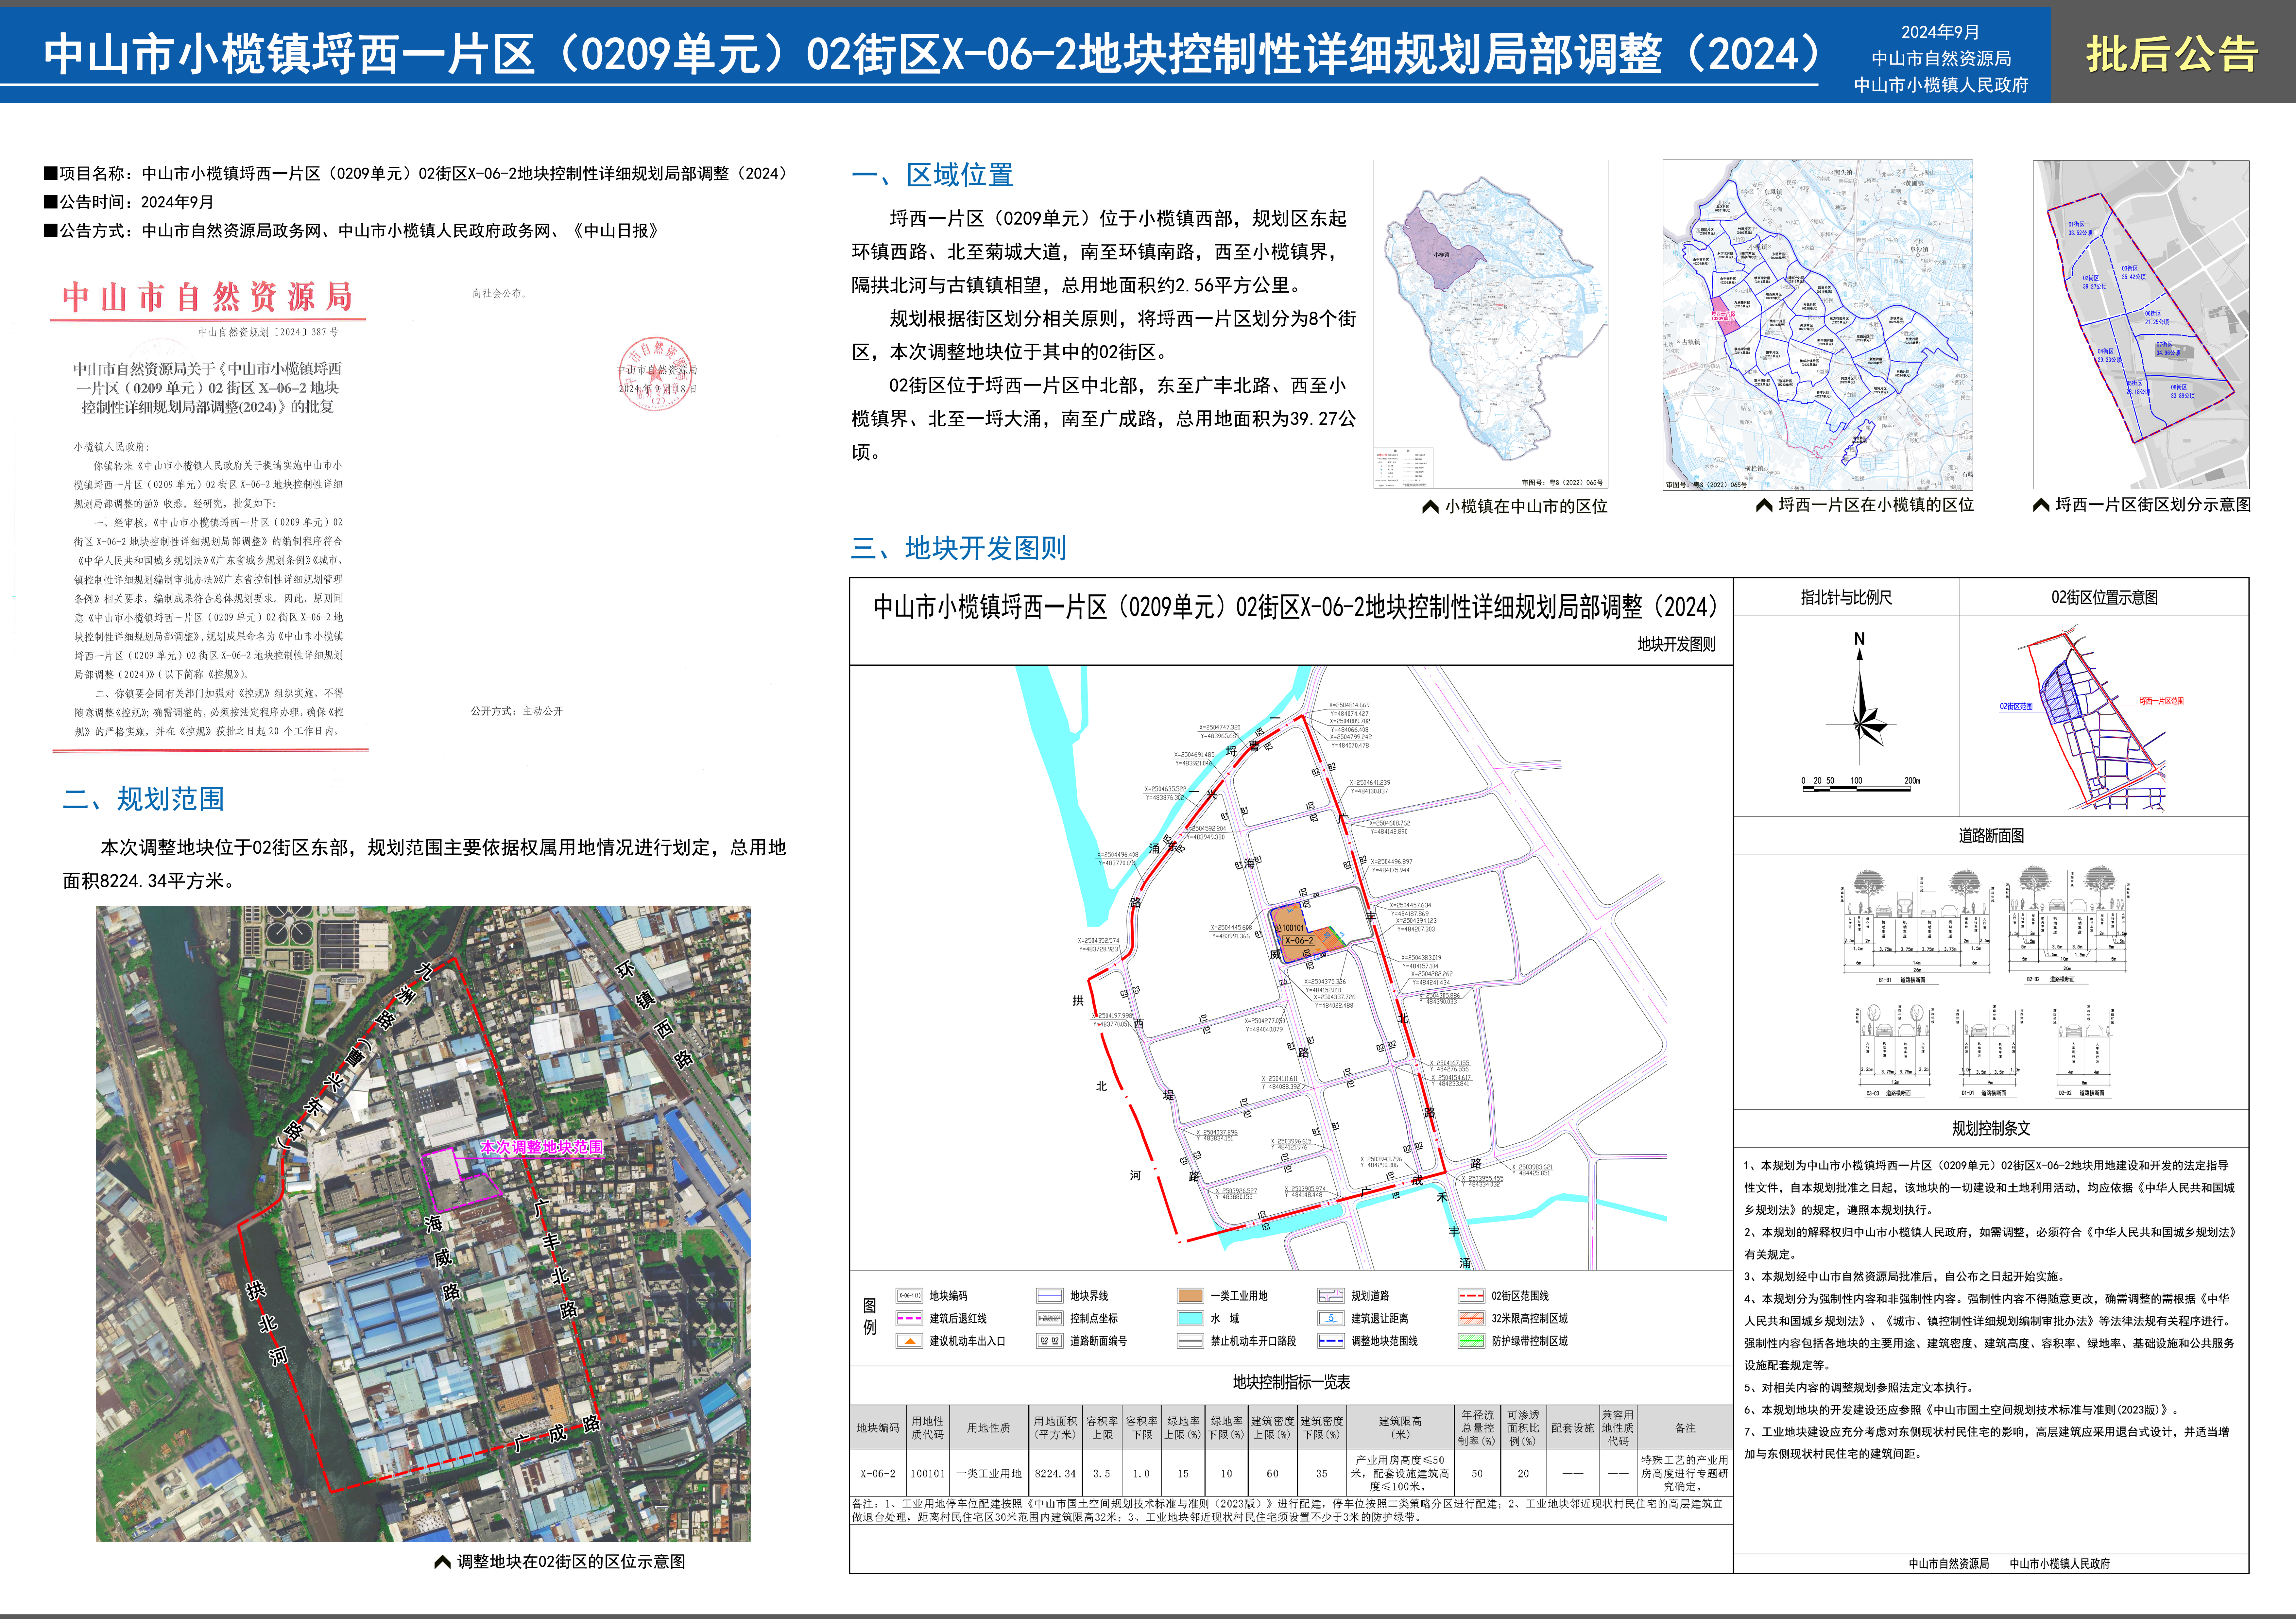Click the 指北针与比例尺 panel title
This screenshot has width=2296, height=1624.
click(1846, 597)
